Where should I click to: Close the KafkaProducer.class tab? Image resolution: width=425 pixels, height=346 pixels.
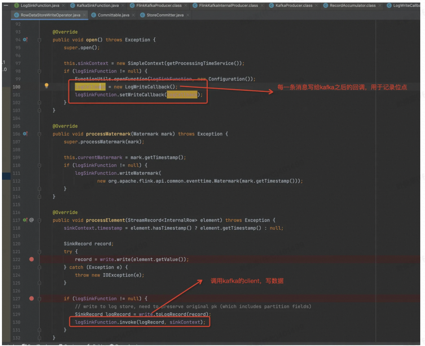(x=316, y=6)
